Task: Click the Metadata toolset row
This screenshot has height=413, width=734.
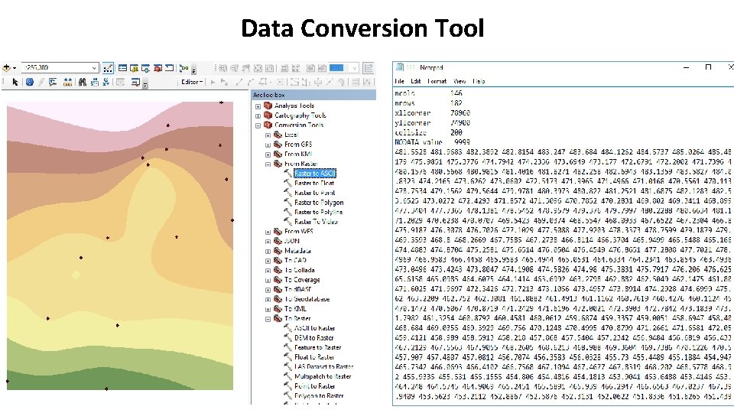Action: (x=297, y=251)
